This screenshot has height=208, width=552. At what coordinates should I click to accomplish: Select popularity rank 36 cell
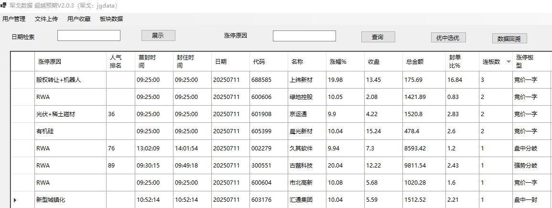point(121,114)
